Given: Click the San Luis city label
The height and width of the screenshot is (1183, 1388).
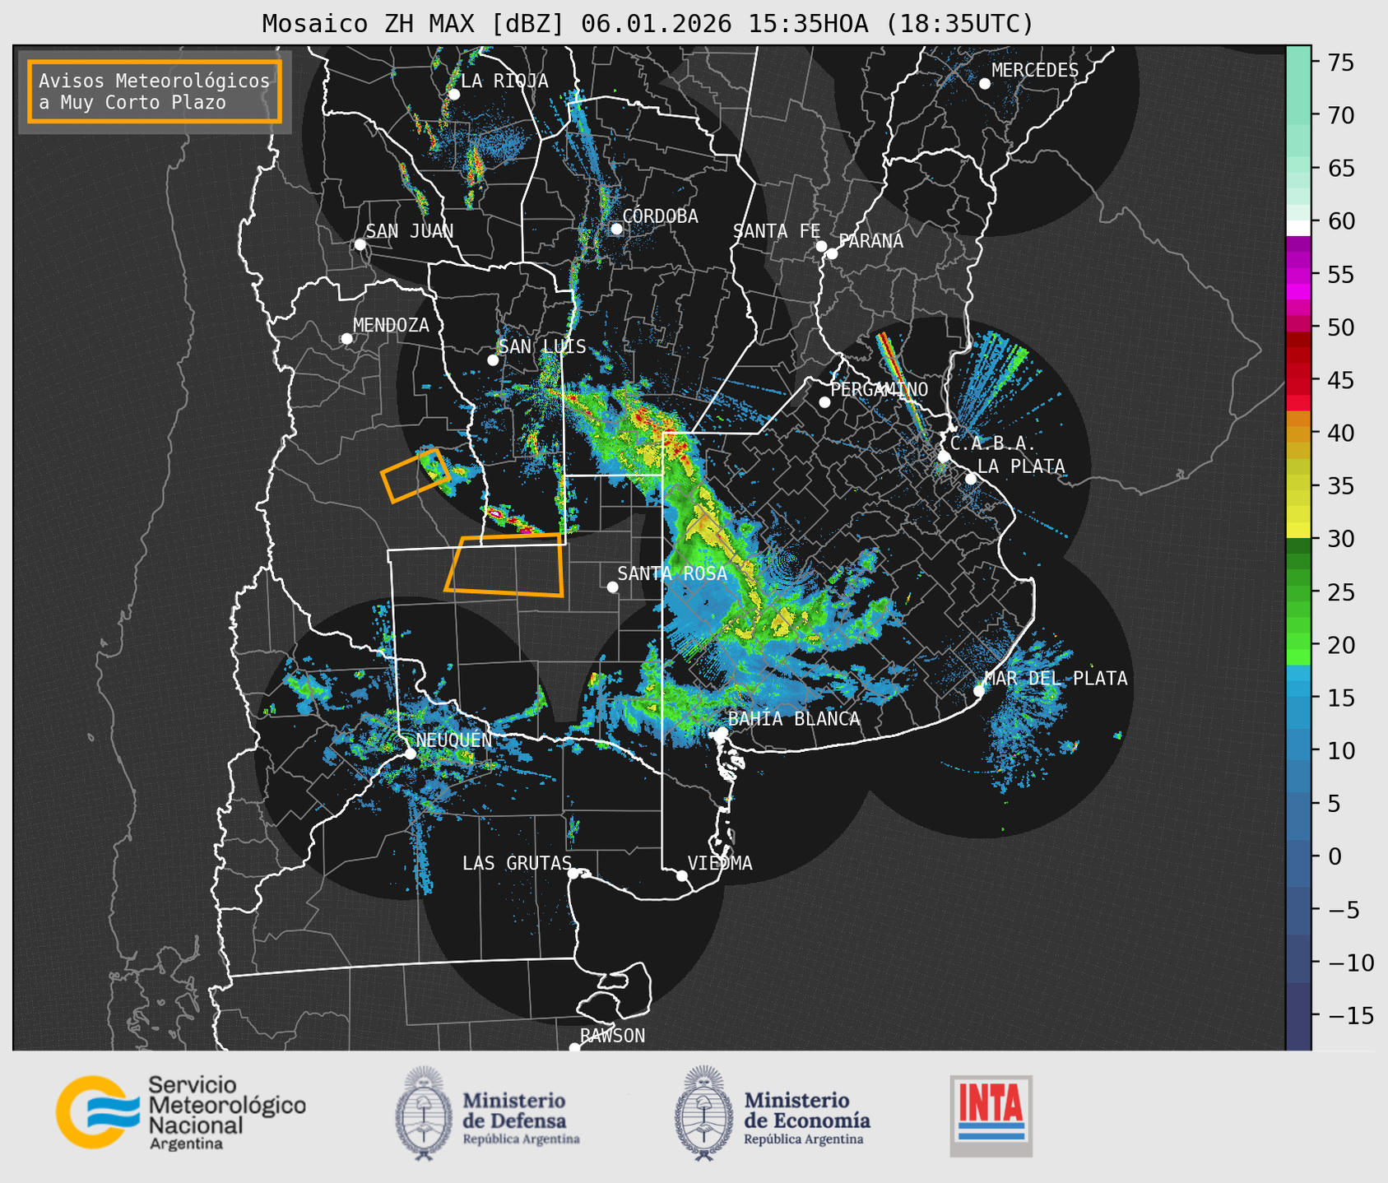Looking at the screenshot, I should [542, 346].
